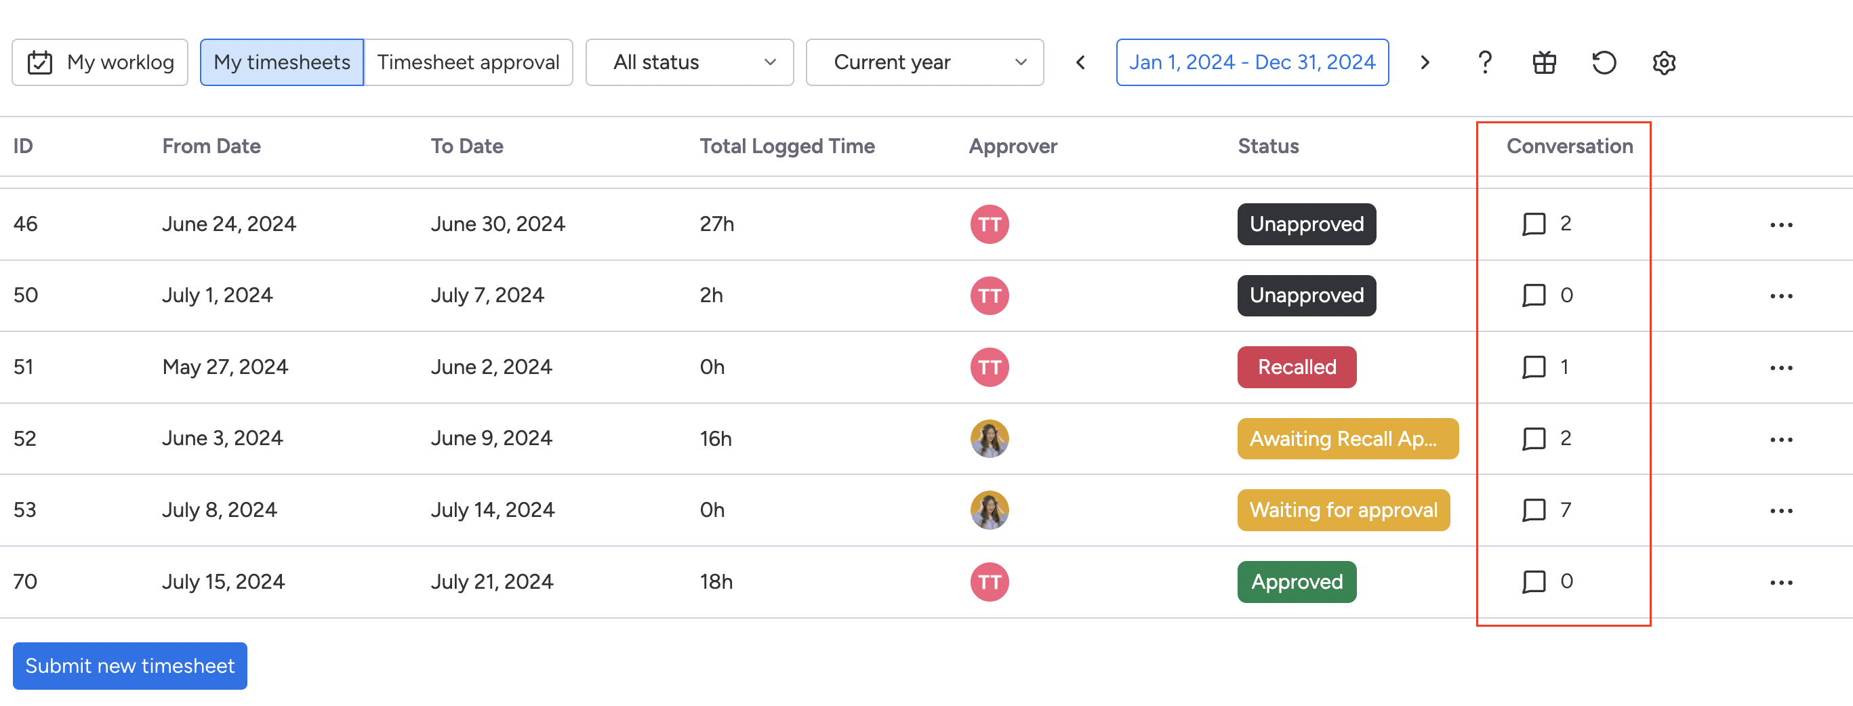Image resolution: width=1853 pixels, height=706 pixels.
Task: Open conversation icon for timesheet 53
Action: [x=1534, y=510]
